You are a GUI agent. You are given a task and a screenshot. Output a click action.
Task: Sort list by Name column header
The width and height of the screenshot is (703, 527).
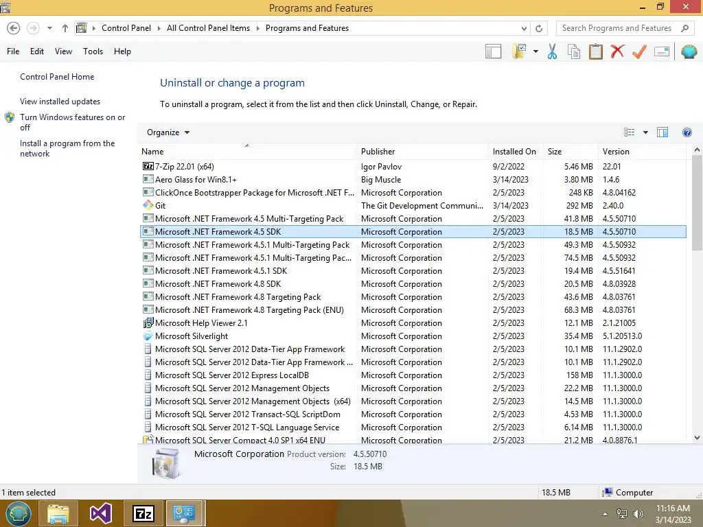pyautogui.click(x=248, y=152)
